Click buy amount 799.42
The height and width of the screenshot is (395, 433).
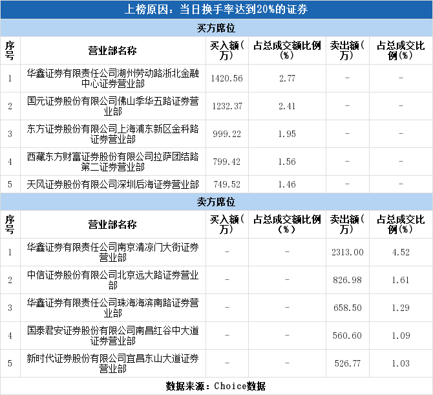227,162
